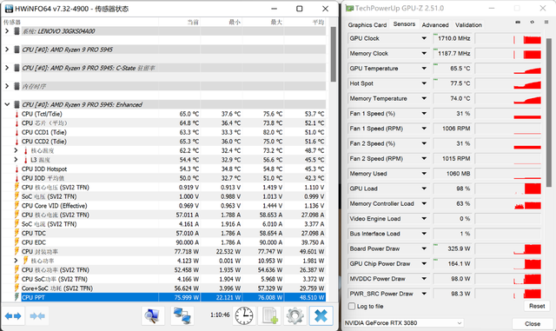The image size is (556, 331).
Task: Switch to the Advanced tab
Action: coord(435,25)
